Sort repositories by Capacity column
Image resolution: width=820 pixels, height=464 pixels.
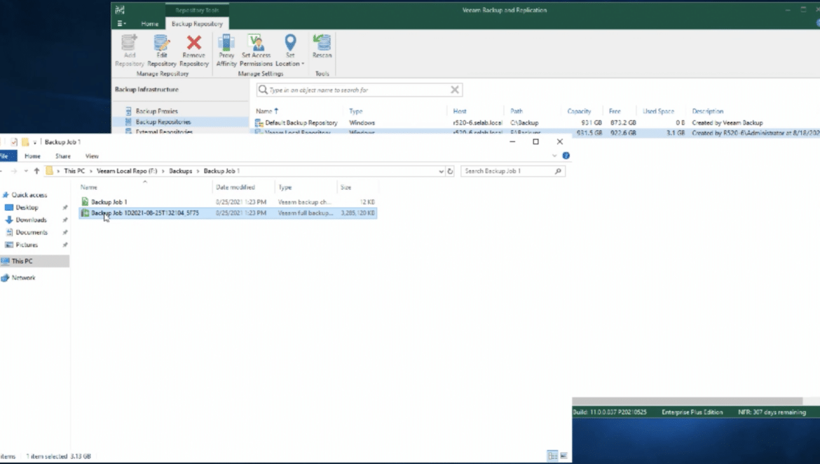(x=579, y=111)
